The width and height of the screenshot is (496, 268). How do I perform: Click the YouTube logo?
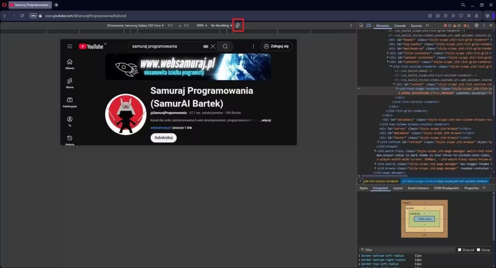click(91, 46)
